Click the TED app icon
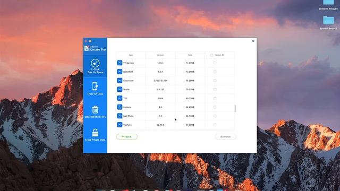340x191 pixels. (120, 98)
